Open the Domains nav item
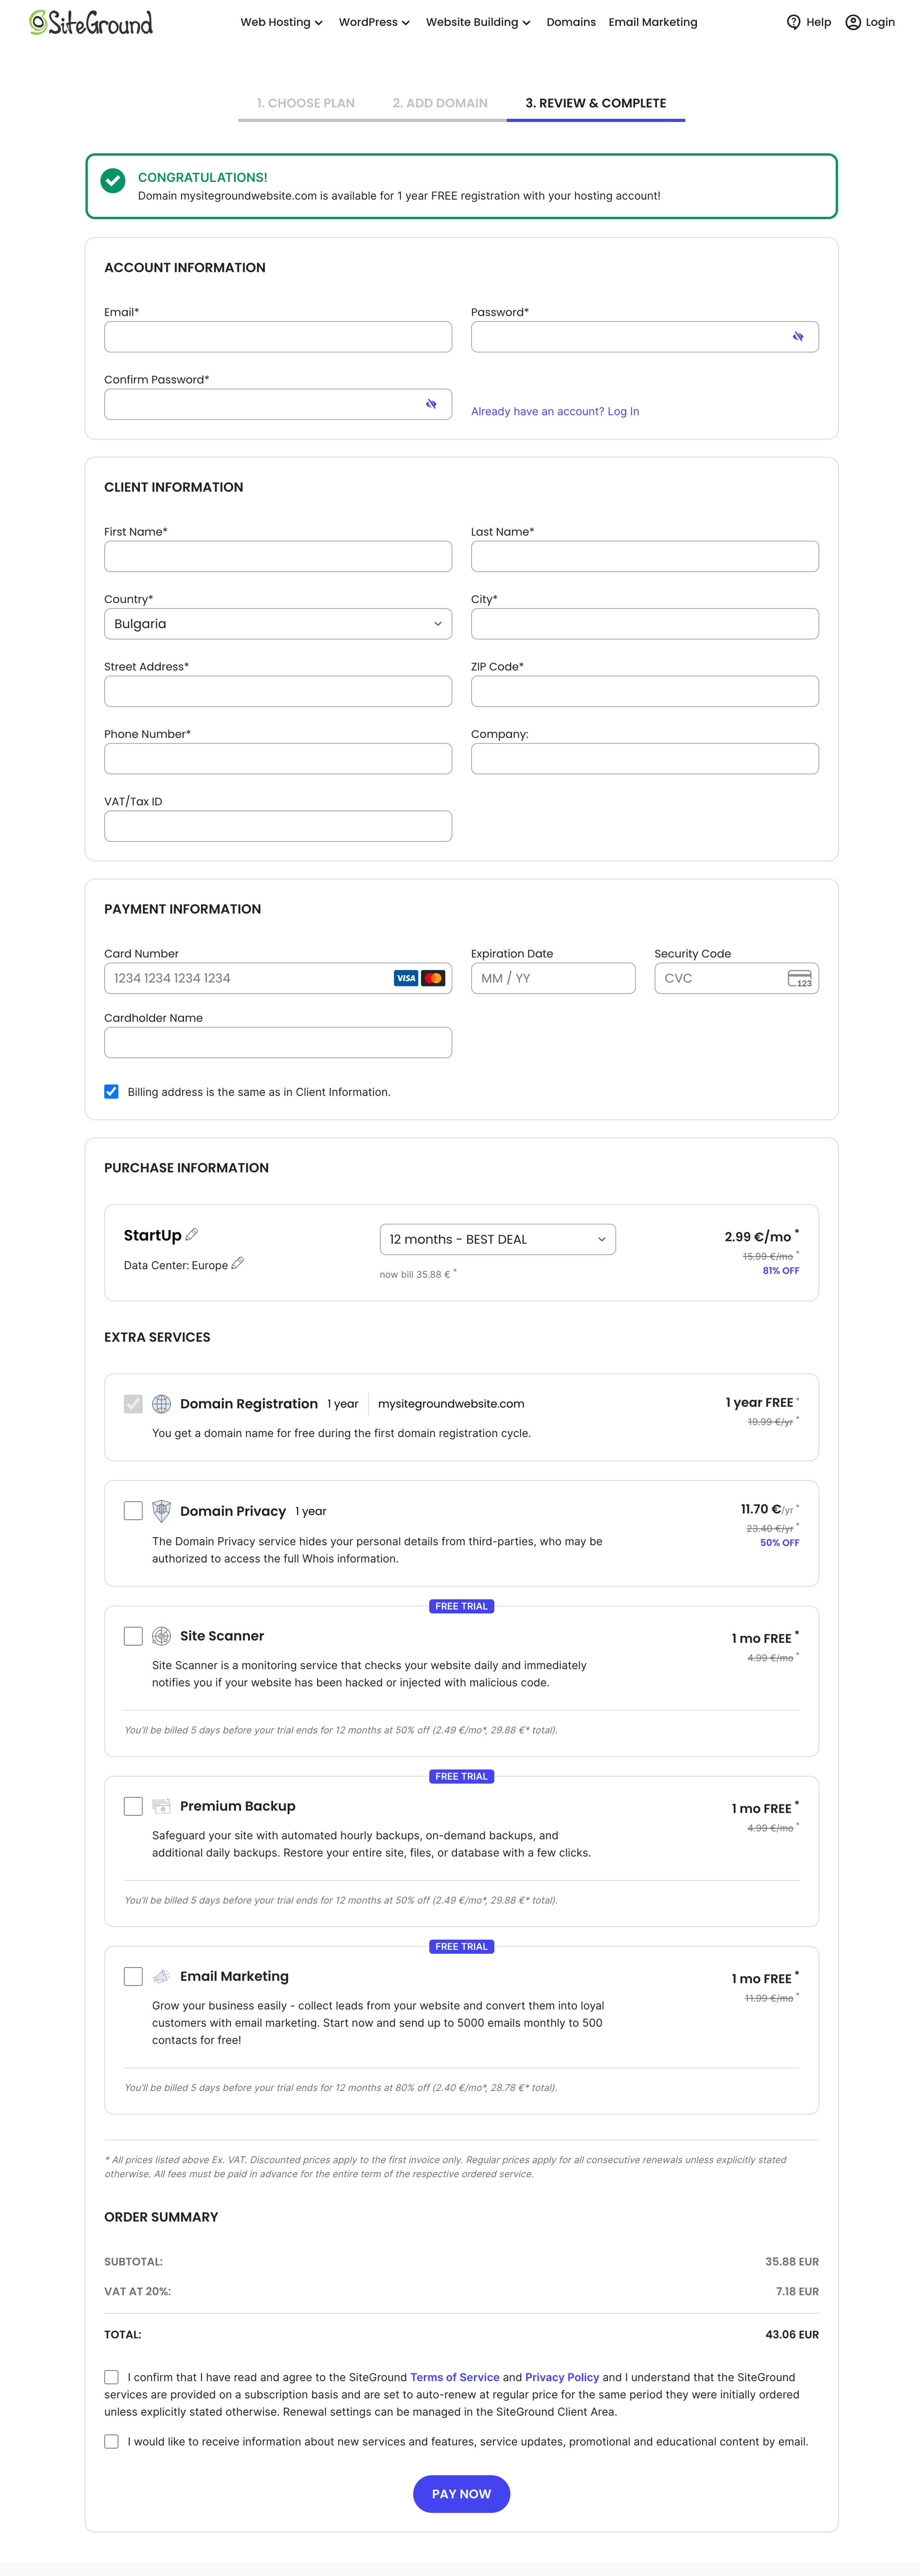 (571, 22)
